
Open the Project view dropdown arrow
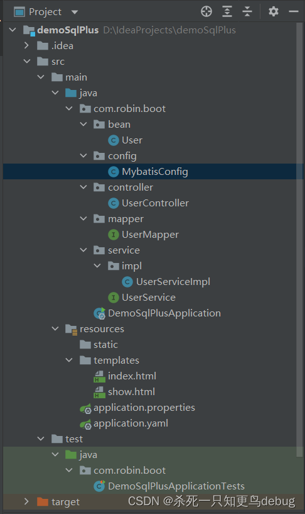coord(75,12)
